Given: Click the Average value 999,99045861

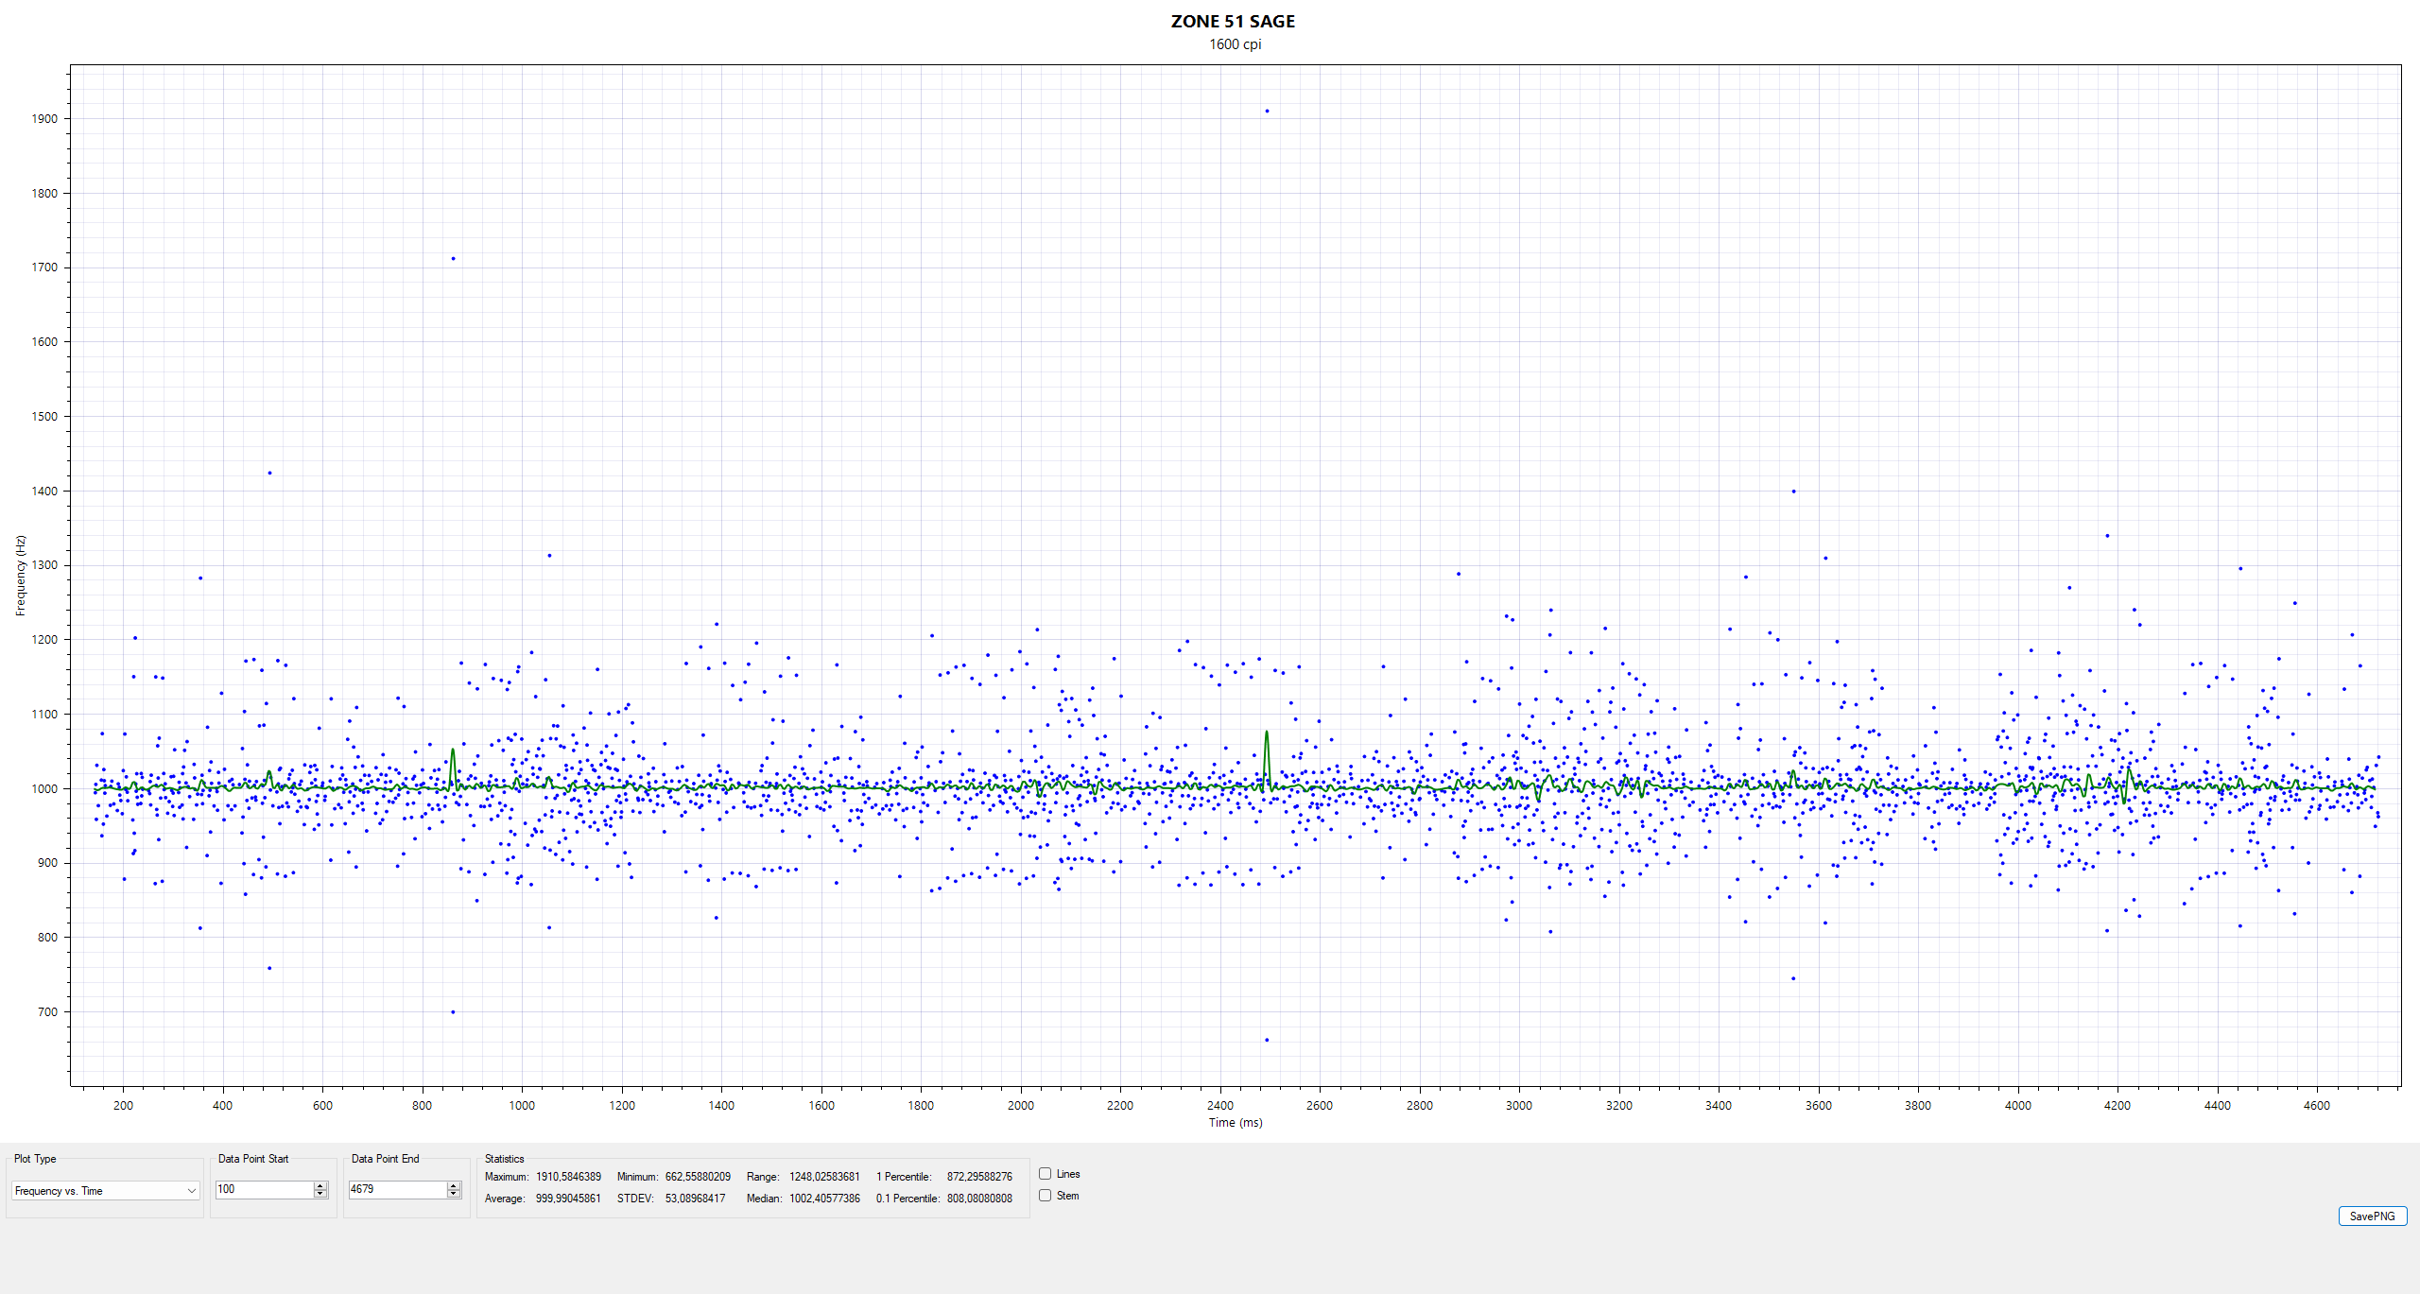Looking at the screenshot, I should [568, 1199].
